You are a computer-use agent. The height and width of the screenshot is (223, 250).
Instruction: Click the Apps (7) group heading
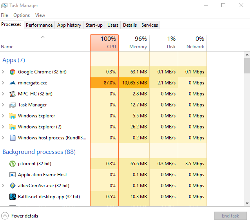point(14,60)
